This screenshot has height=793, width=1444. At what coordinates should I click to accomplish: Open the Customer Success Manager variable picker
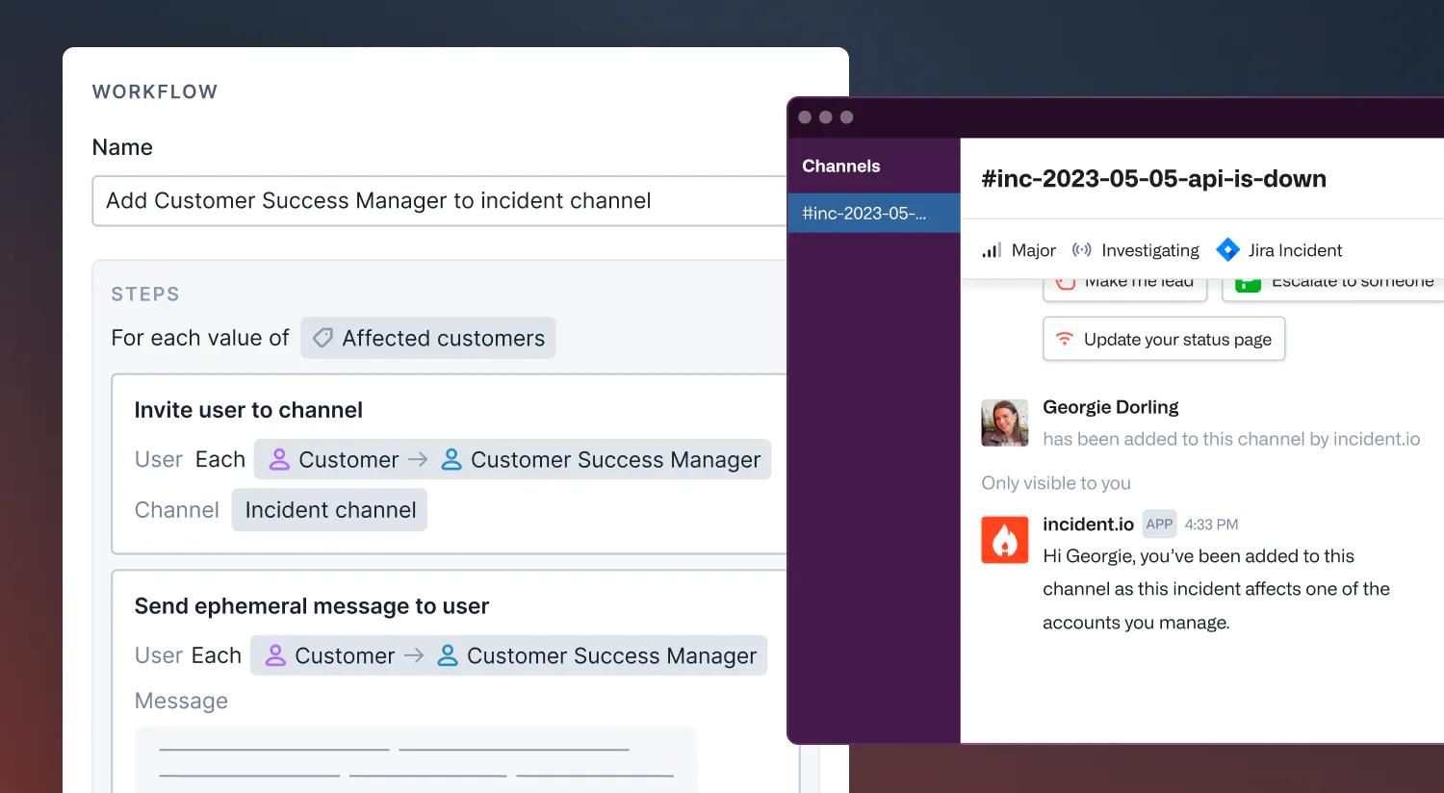point(615,459)
